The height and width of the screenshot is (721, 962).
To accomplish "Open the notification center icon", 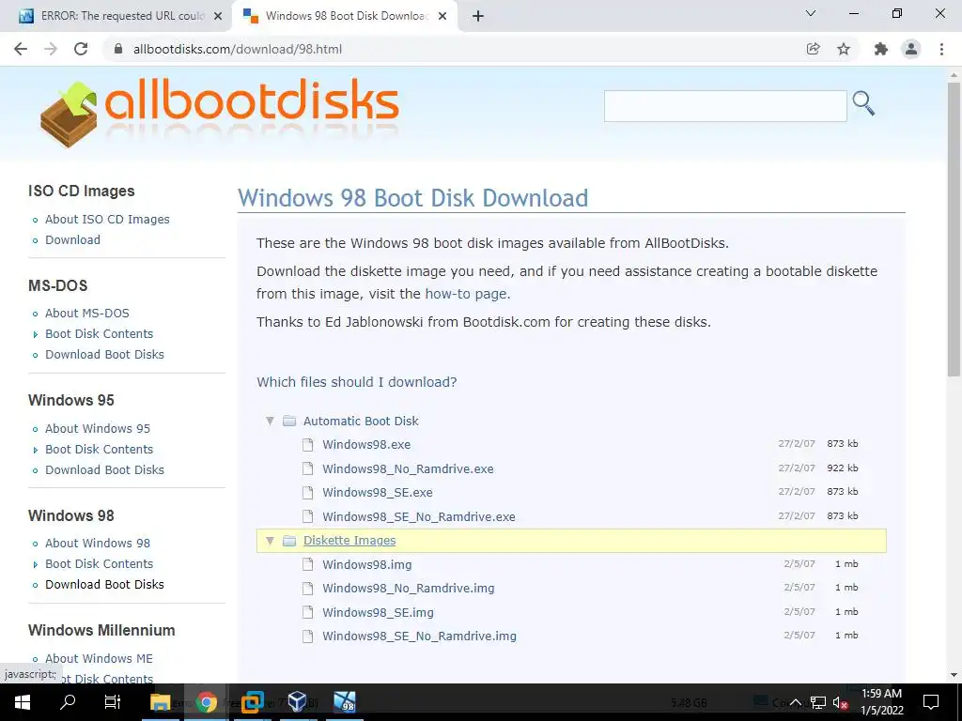I will point(931,702).
